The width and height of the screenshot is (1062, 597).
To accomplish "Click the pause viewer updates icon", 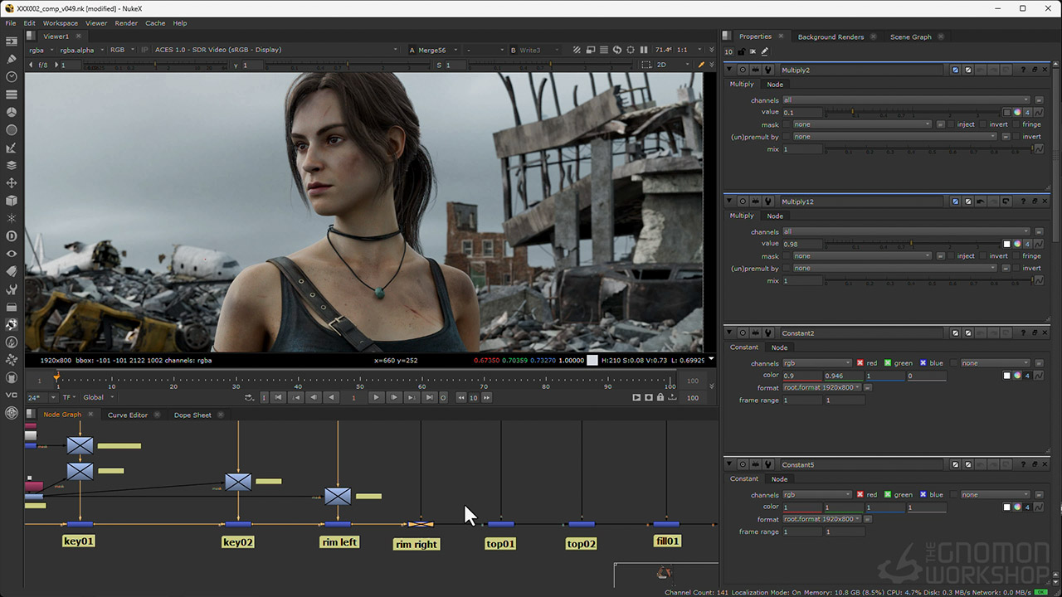I will tap(644, 50).
